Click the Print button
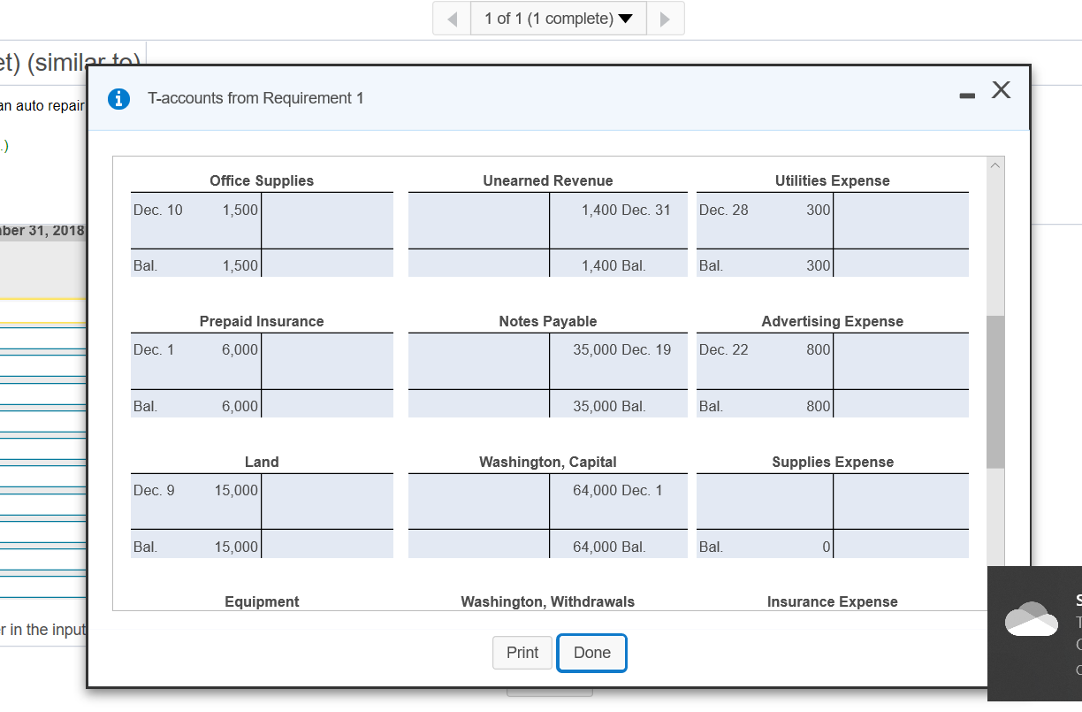 tap(522, 653)
